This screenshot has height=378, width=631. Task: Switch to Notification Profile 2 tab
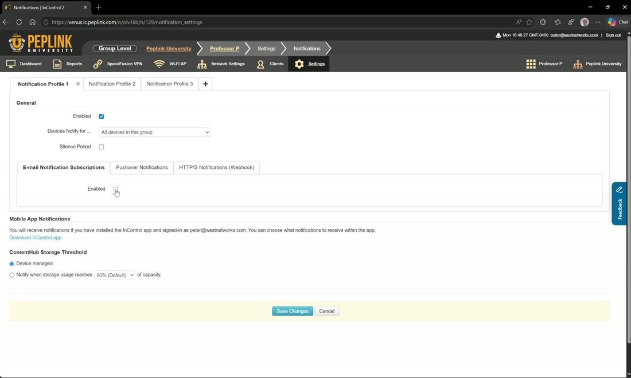click(112, 84)
